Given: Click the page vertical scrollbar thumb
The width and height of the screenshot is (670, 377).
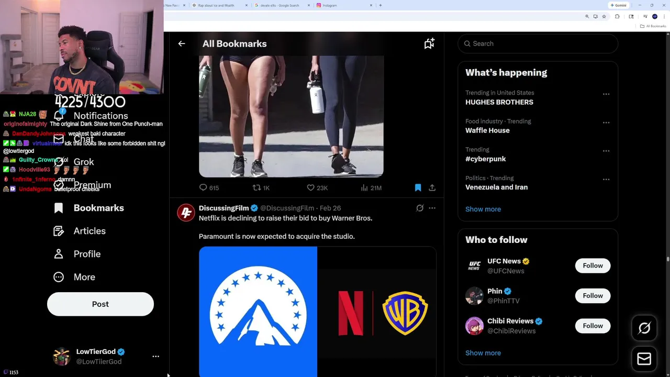Looking at the screenshot, I should pyautogui.click(x=667, y=259).
